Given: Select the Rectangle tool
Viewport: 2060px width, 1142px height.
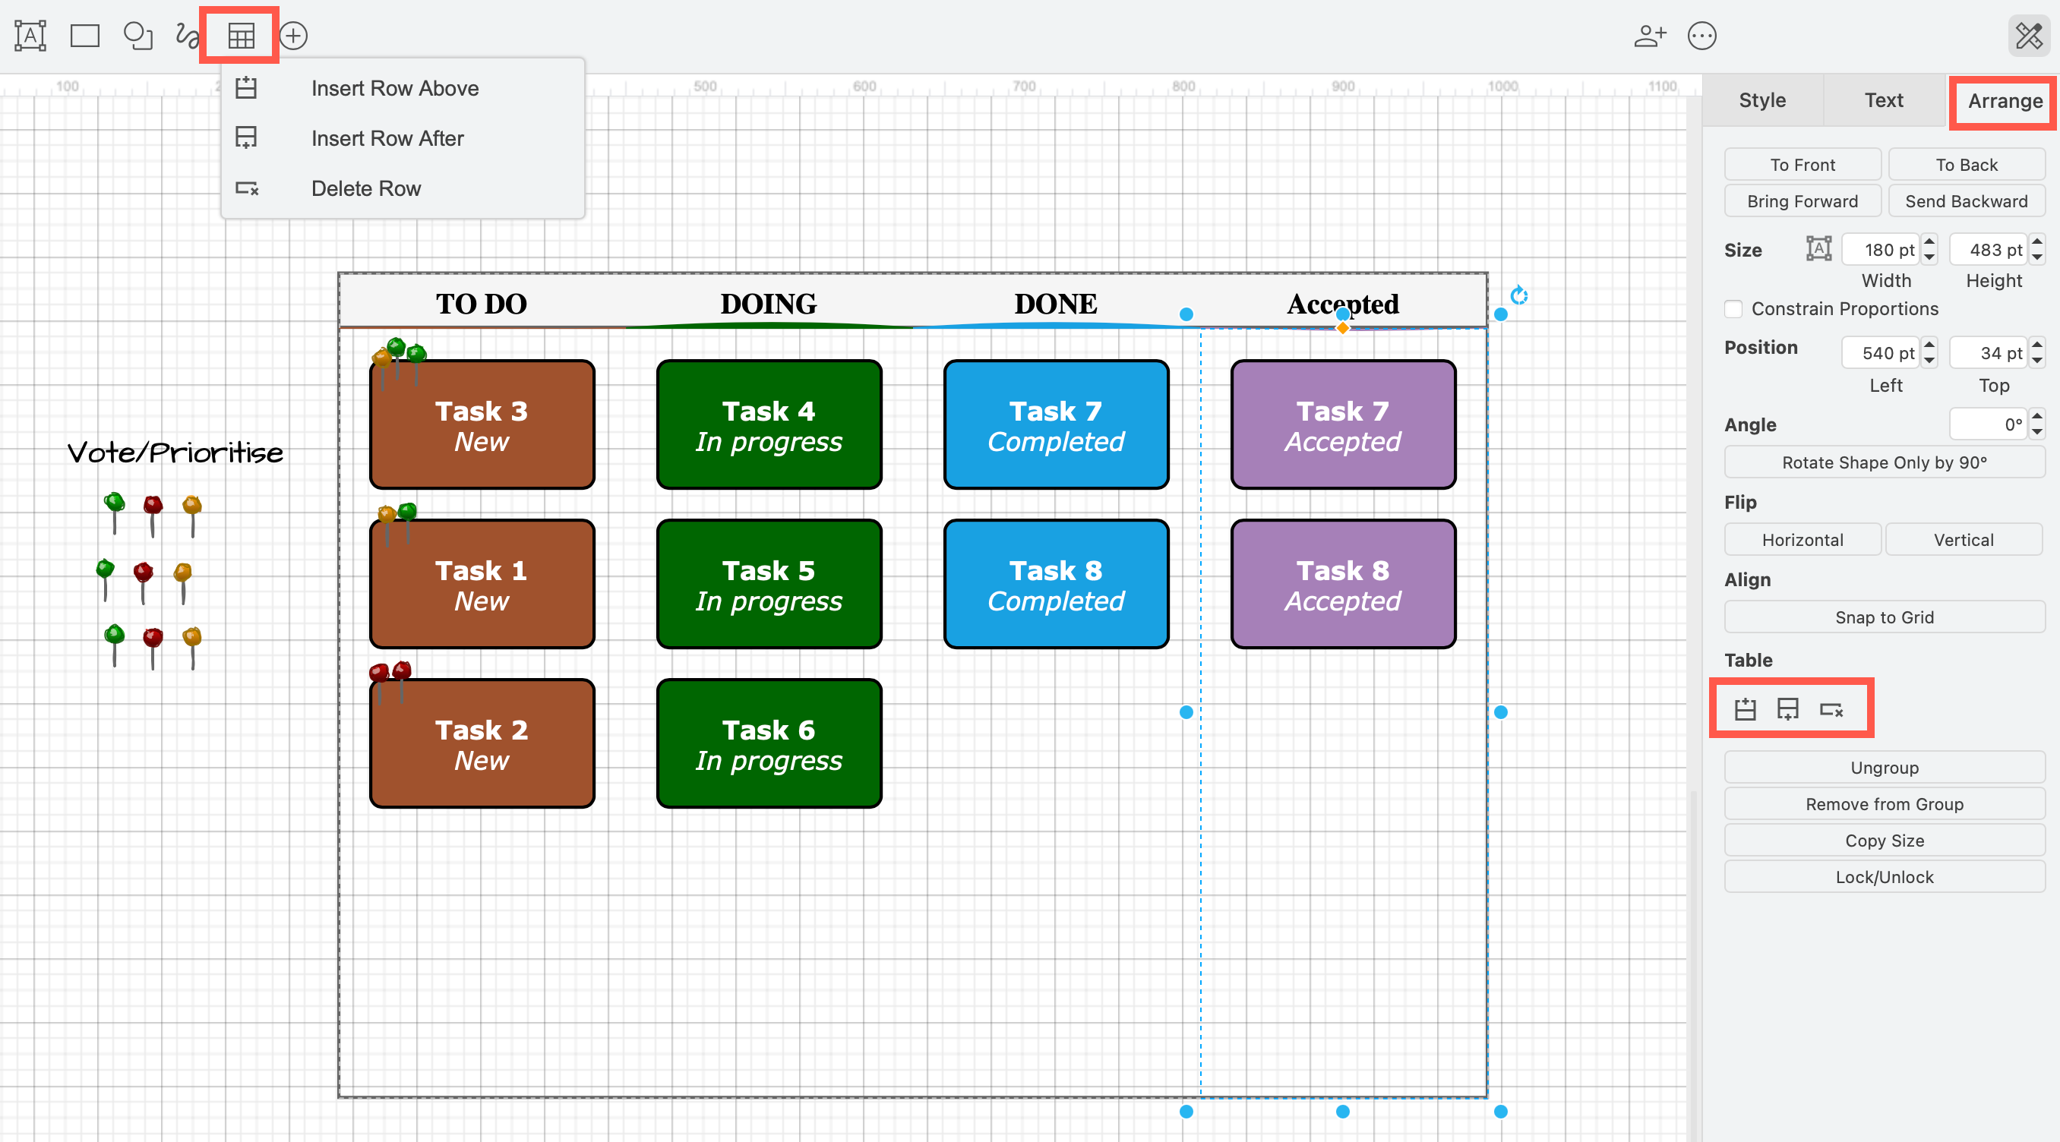Looking at the screenshot, I should [84, 35].
